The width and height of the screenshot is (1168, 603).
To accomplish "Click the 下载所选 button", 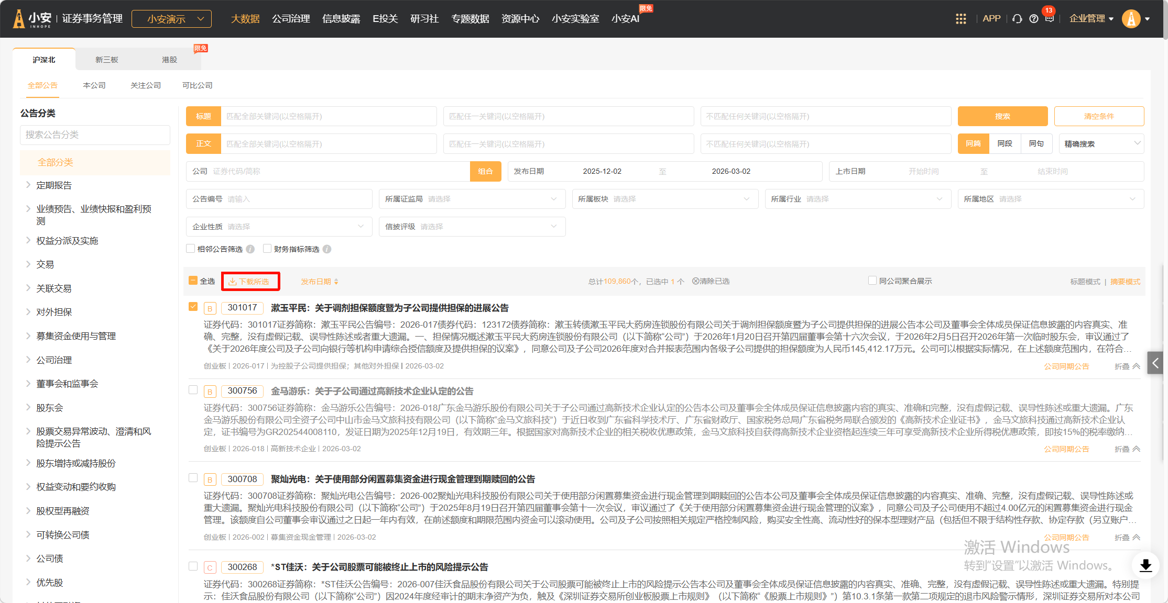I will (250, 282).
